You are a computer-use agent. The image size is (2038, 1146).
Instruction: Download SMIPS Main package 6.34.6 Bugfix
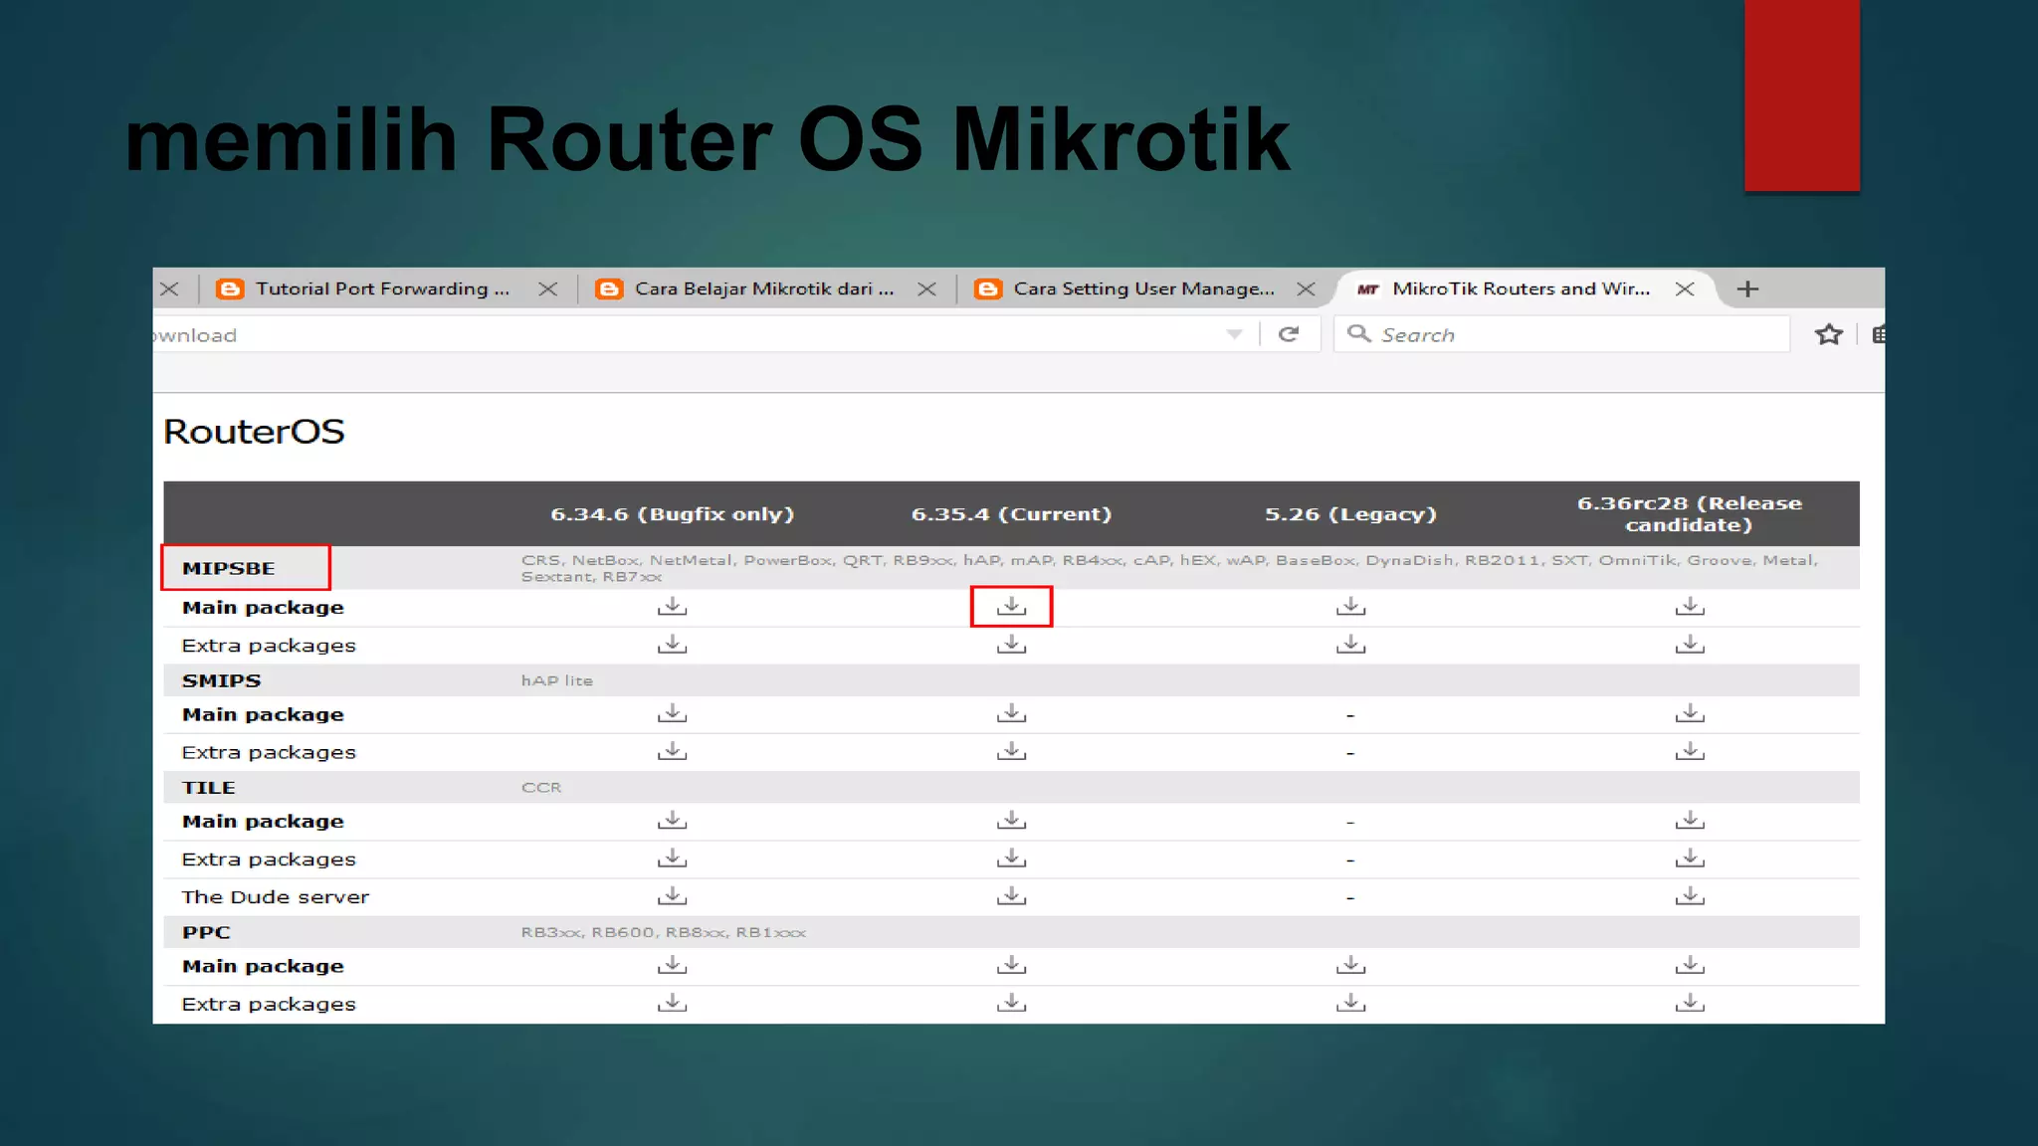click(672, 713)
